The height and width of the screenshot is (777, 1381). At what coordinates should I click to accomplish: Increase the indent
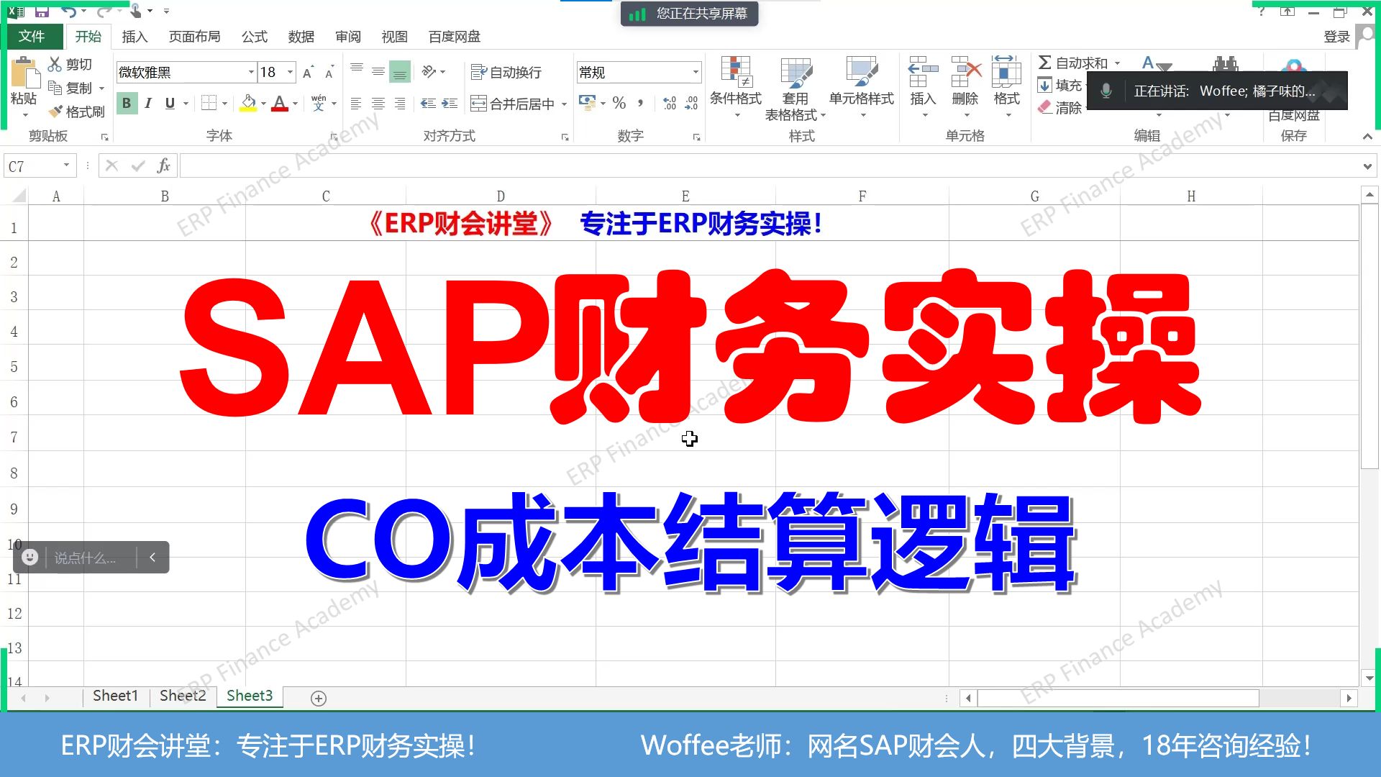point(450,104)
